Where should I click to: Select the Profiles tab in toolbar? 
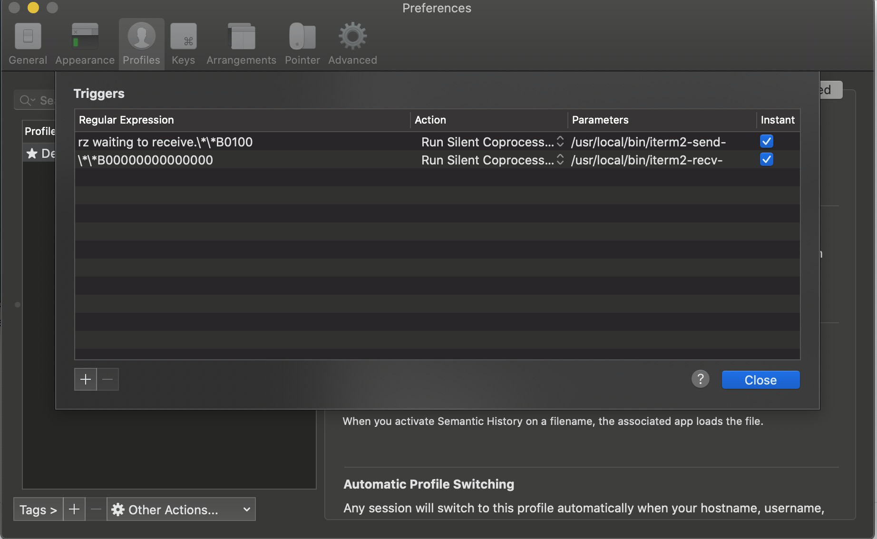[x=141, y=44]
